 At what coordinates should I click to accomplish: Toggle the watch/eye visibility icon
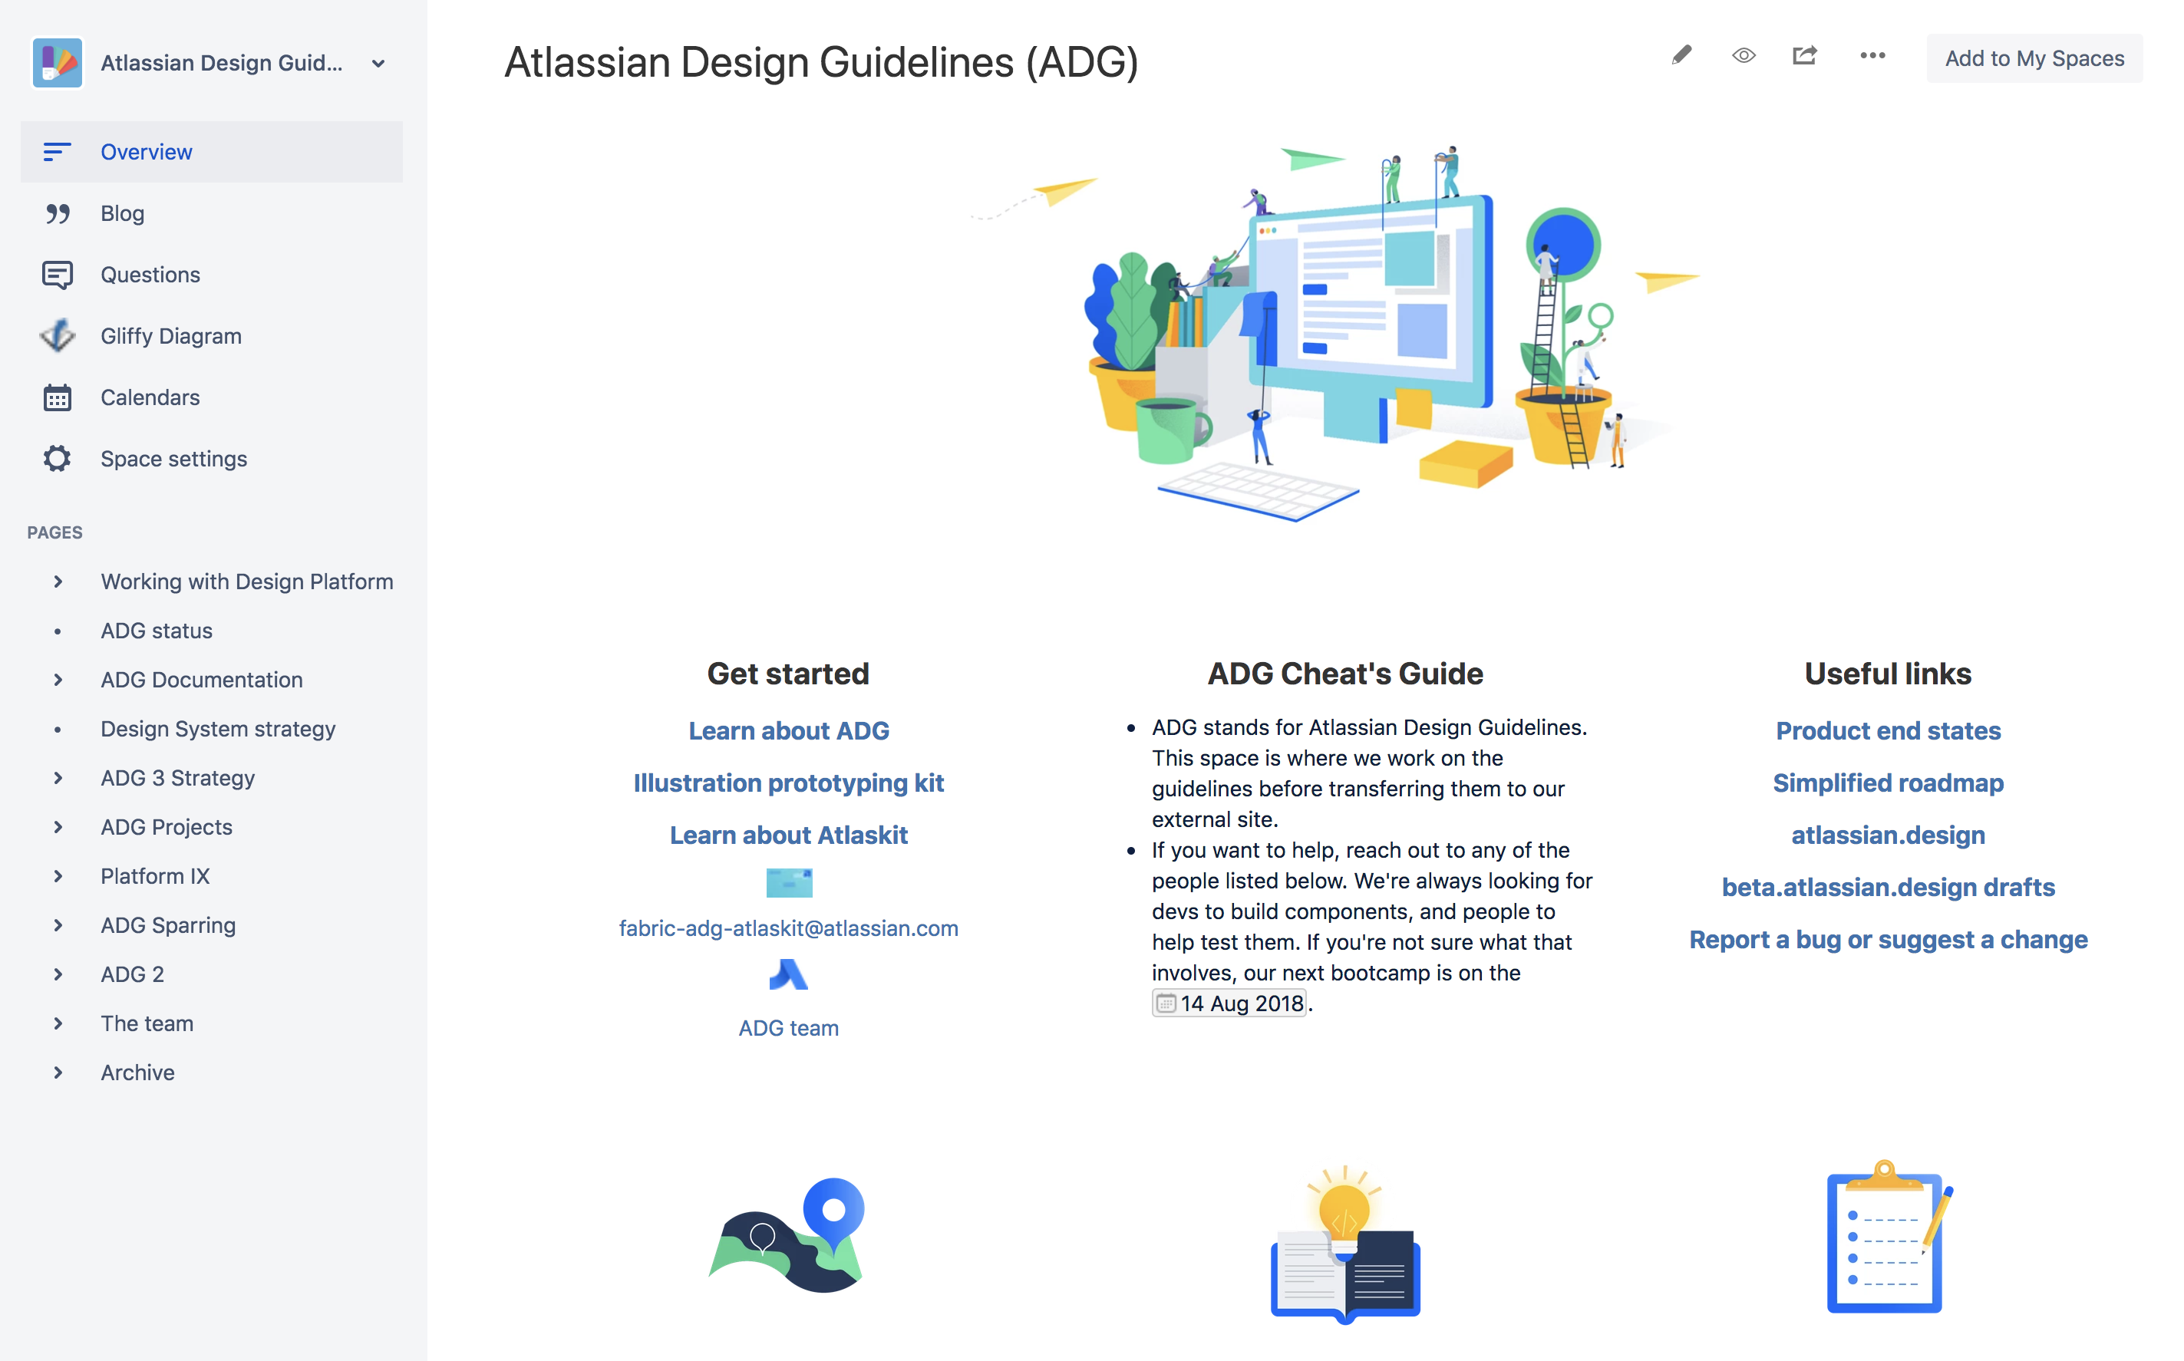tap(1745, 58)
